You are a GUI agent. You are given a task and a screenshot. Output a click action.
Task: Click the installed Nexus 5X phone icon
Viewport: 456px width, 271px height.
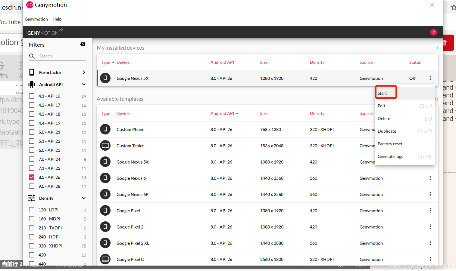[105, 78]
